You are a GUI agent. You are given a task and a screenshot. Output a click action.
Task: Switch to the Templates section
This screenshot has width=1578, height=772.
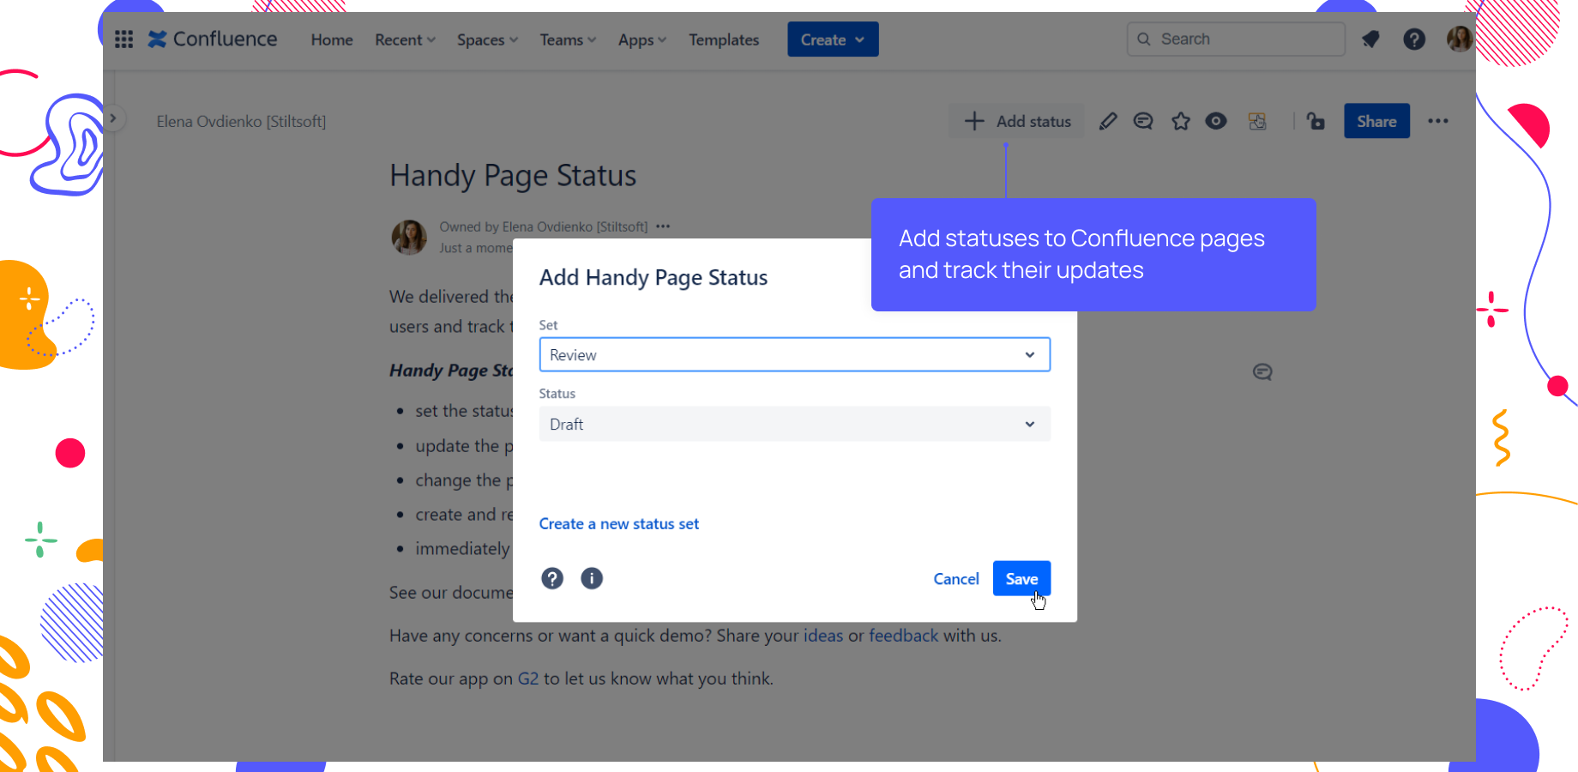pyautogui.click(x=723, y=39)
